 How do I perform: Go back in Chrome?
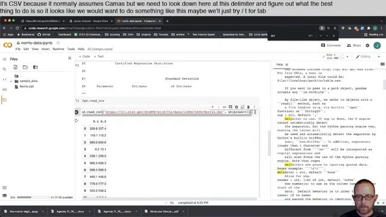[4, 28]
